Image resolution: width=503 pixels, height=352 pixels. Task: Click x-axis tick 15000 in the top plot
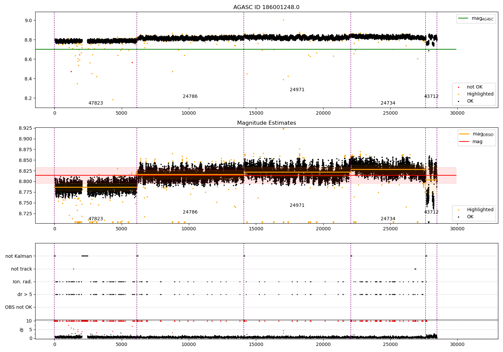click(256, 113)
